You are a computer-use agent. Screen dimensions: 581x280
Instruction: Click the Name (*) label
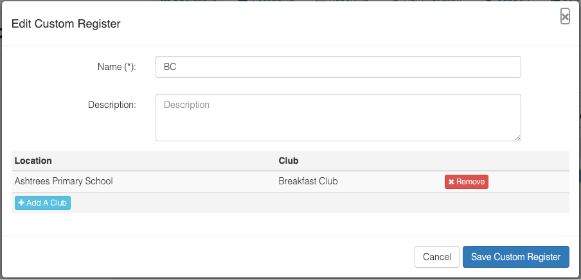[116, 67]
